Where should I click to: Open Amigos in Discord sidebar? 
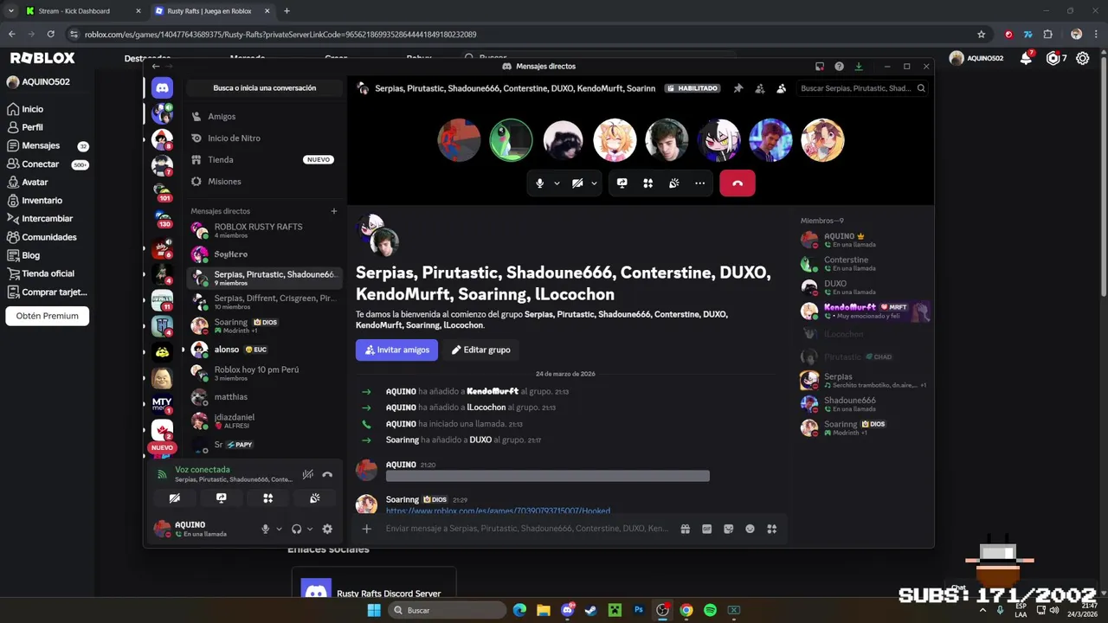[x=262, y=117]
